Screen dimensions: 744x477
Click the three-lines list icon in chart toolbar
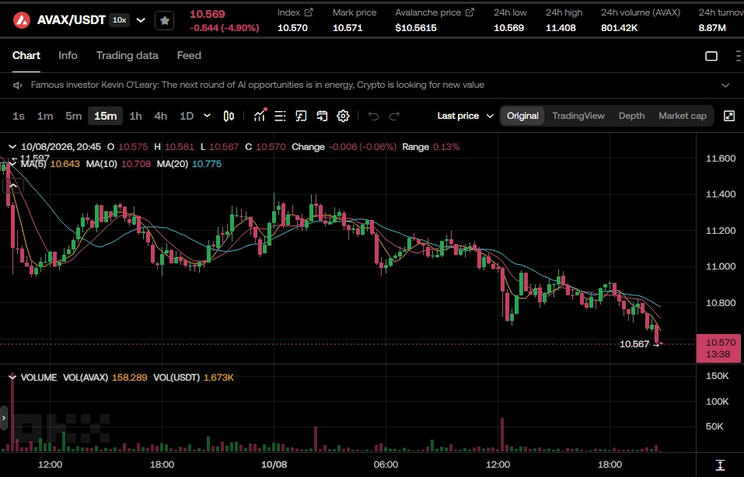coord(280,117)
